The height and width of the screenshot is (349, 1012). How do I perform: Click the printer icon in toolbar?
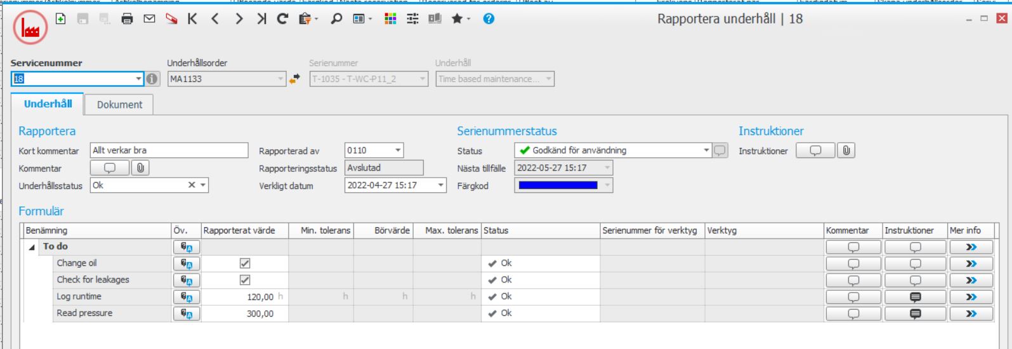tap(127, 20)
